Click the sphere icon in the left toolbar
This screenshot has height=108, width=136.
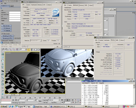pos(2,61)
